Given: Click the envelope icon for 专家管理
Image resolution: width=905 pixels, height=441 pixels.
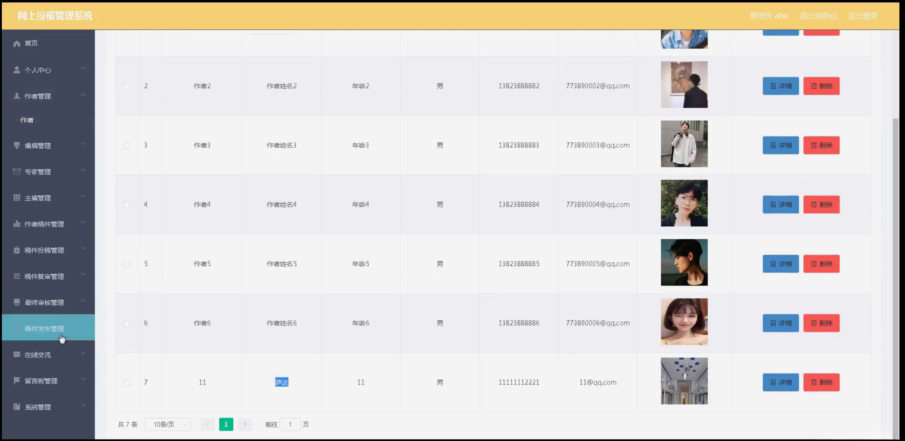Looking at the screenshot, I should [17, 171].
